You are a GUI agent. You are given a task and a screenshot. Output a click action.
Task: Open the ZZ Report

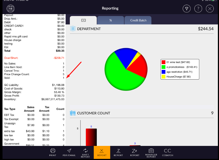coord(135,153)
